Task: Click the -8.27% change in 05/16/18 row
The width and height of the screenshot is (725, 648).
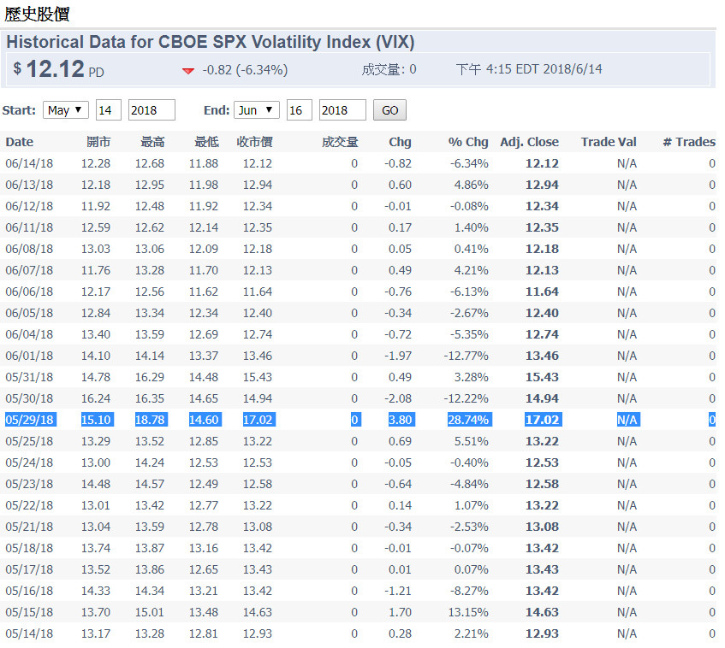Action: pyautogui.click(x=469, y=591)
